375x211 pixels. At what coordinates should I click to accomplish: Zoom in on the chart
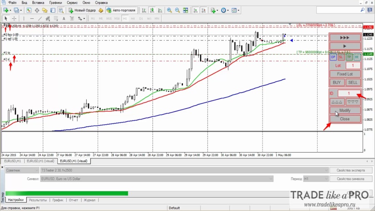pyautogui.click(x=169, y=10)
